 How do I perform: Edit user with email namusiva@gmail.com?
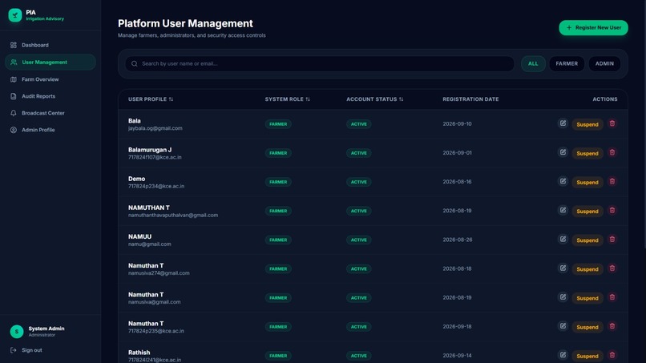click(x=563, y=297)
